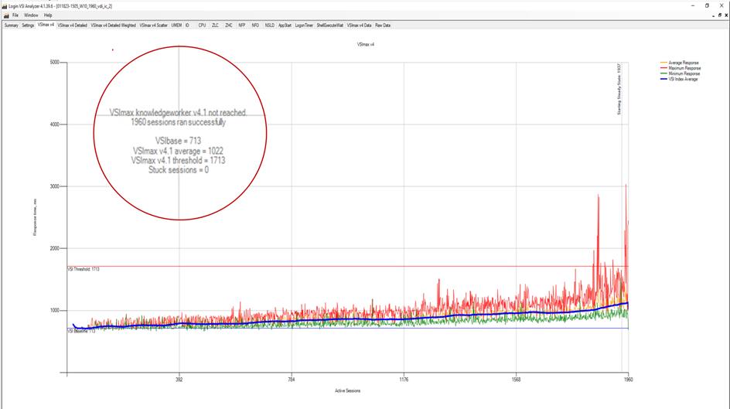View the Raw Data tab
The image size is (730, 409).
383,25
